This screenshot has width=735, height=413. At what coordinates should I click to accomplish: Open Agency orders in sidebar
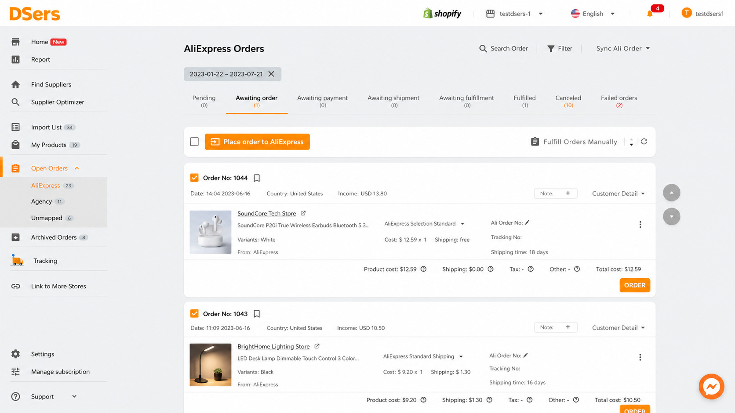point(41,201)
